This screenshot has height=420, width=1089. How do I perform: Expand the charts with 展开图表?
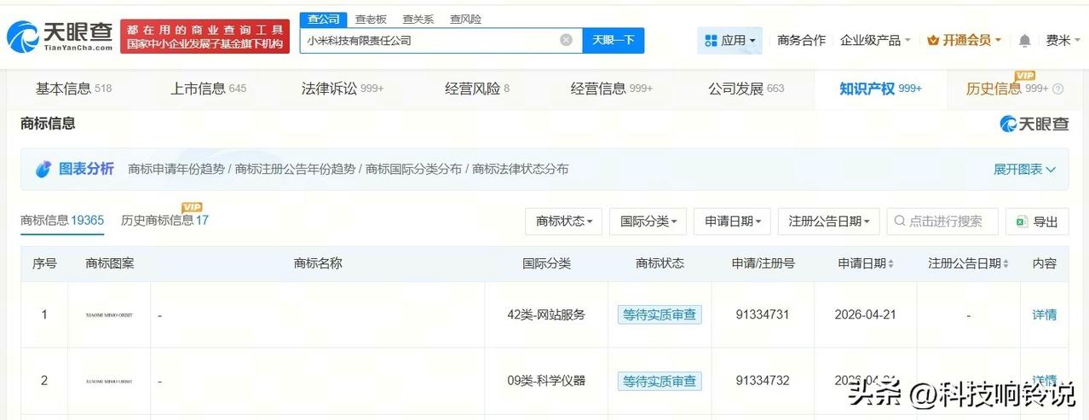click(x=1024, y=170)
